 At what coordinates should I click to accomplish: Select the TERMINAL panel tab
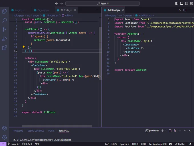[x=64, y=131]
